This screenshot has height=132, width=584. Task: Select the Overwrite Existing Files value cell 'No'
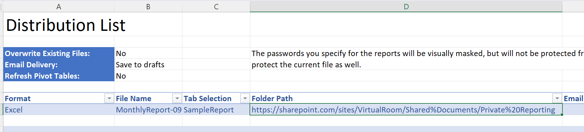pyautogui.click(x=148, y=53)
